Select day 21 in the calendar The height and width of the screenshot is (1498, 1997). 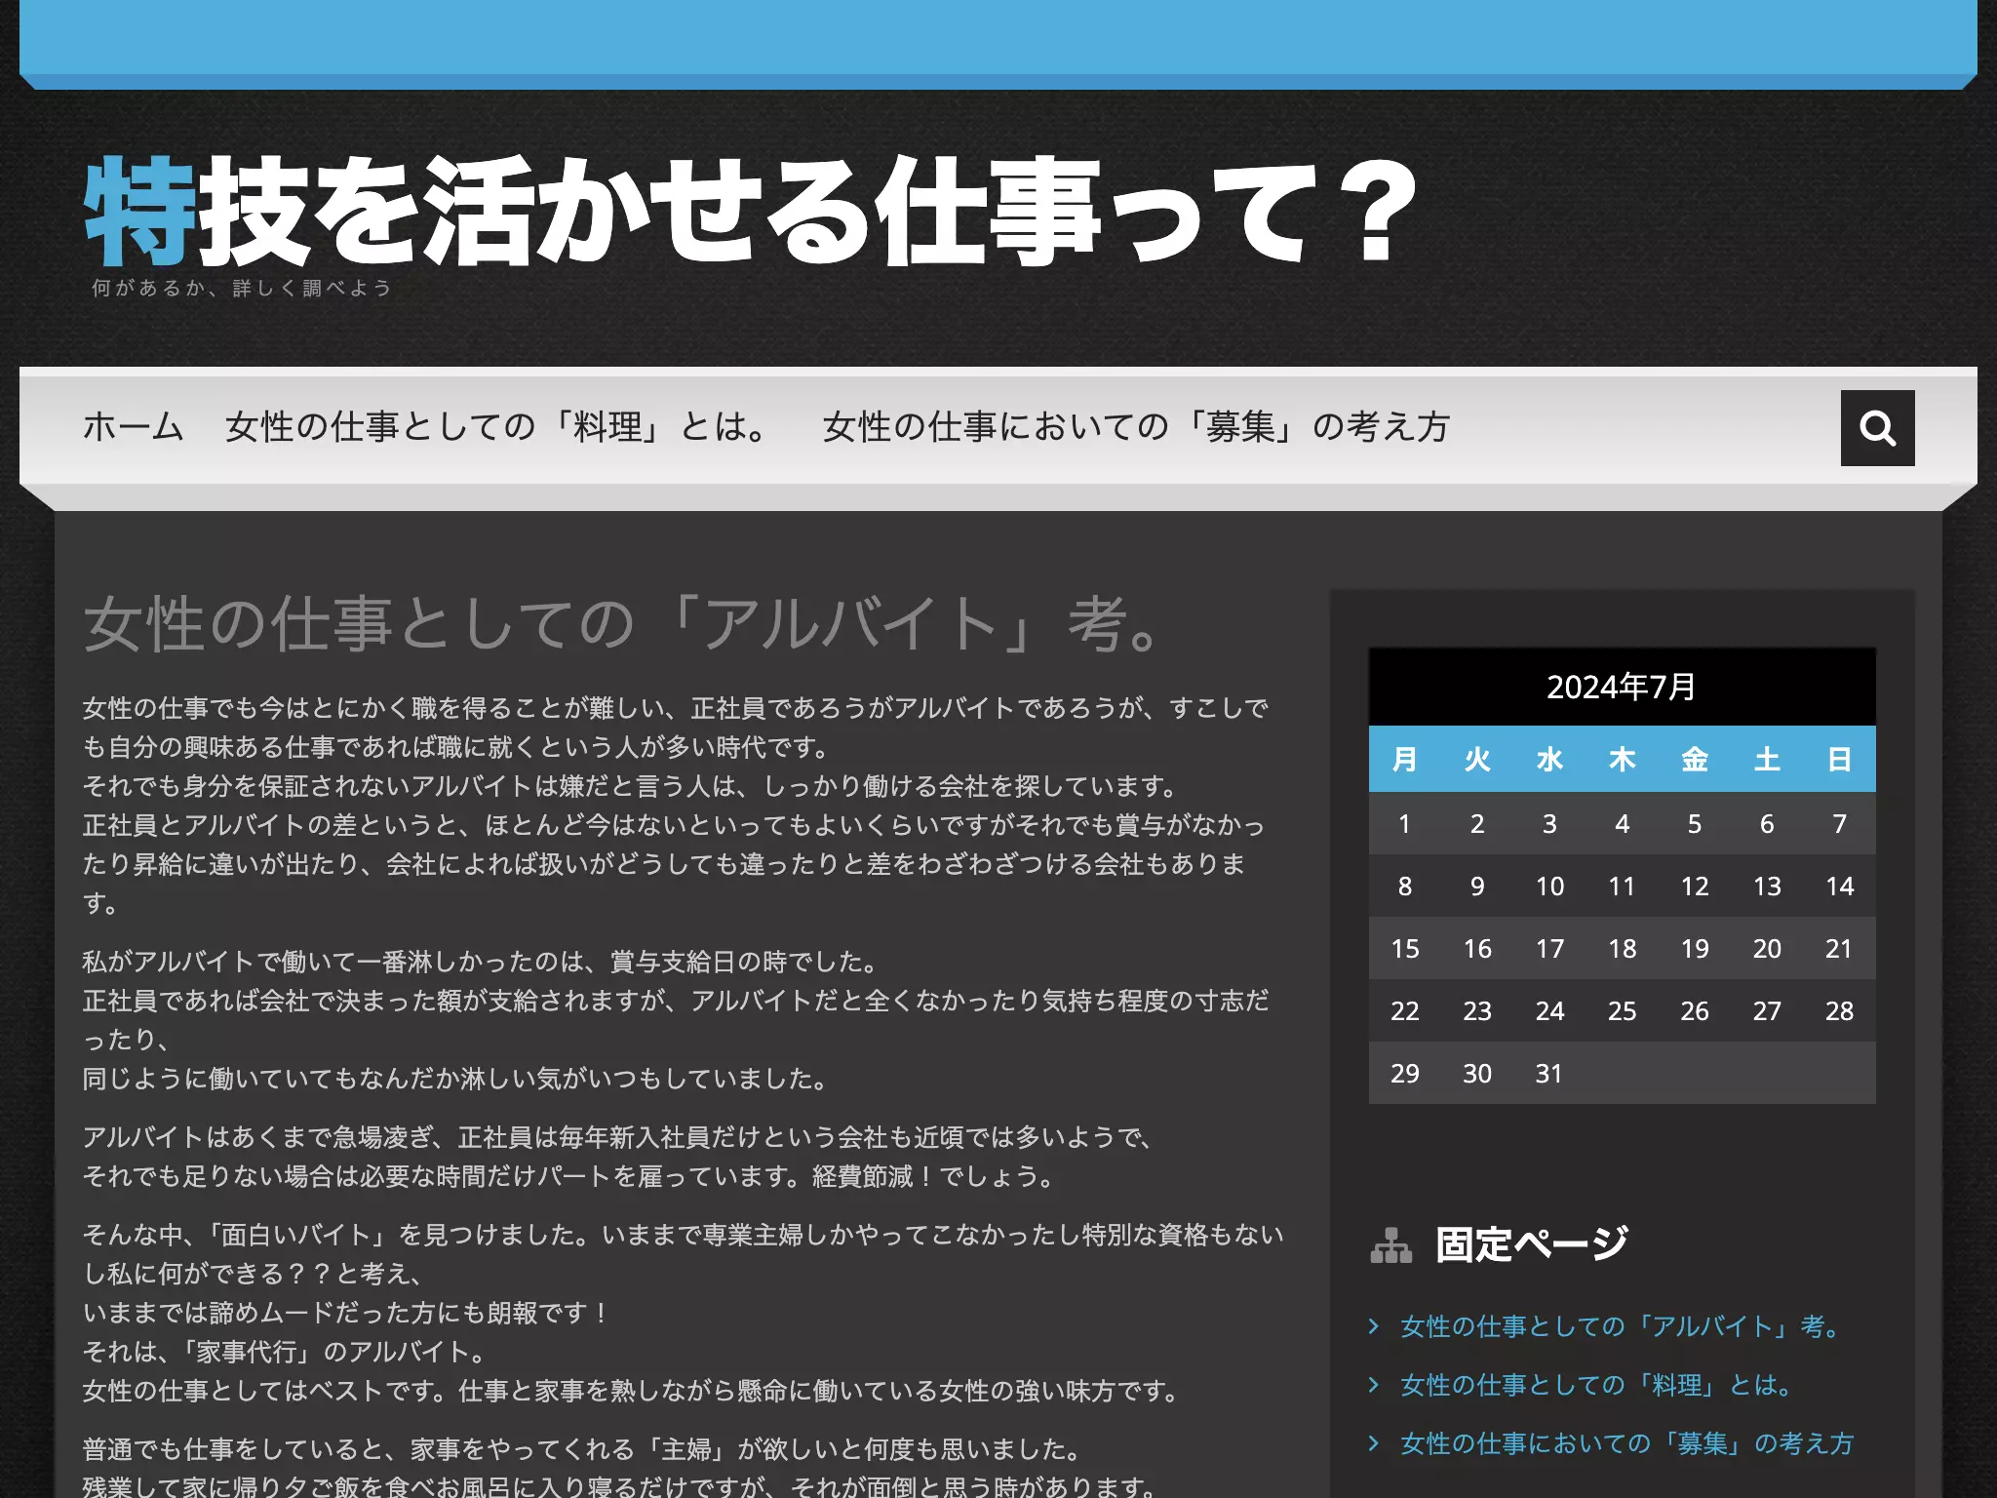pyautogui.click(x=1839, y=949)
